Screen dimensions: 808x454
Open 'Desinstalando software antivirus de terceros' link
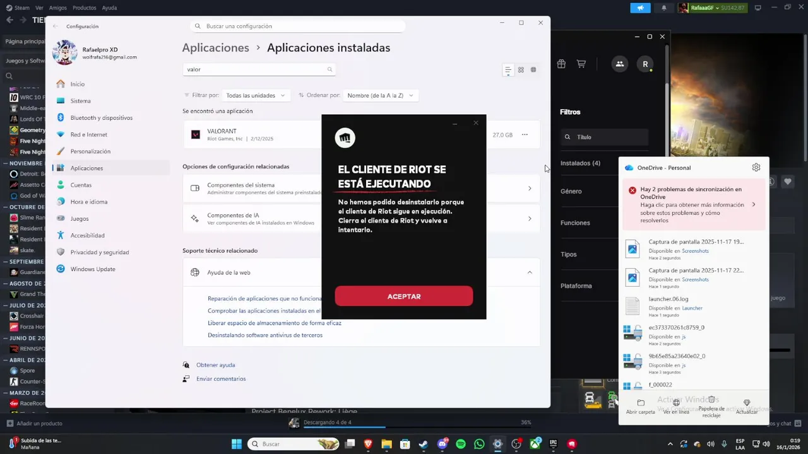pos(265,335)
